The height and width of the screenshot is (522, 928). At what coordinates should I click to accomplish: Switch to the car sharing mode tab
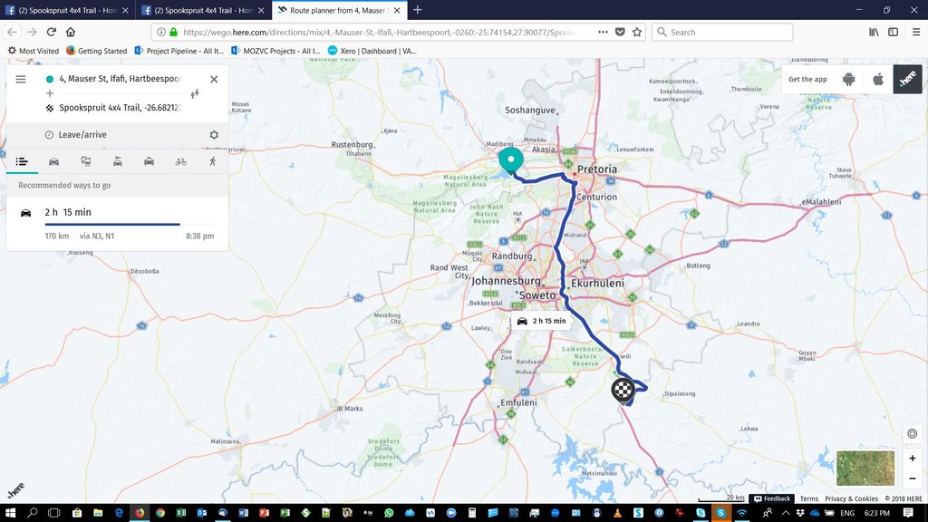(x=118, y=161)
